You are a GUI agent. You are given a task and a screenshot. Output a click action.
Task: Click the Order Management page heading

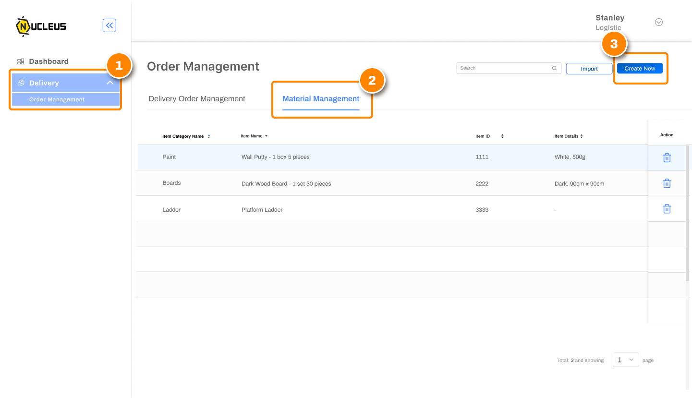[203, 67]
